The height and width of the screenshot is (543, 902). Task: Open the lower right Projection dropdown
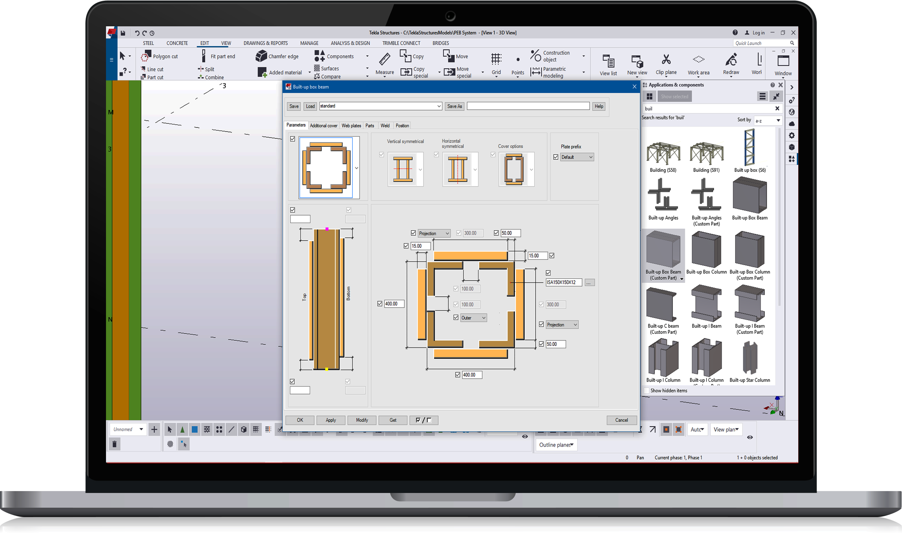point(562,325)
